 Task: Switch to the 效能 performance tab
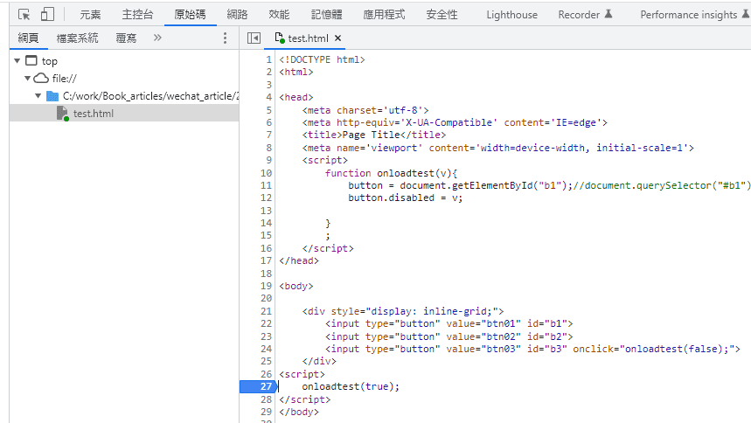(x=279, y=15)
